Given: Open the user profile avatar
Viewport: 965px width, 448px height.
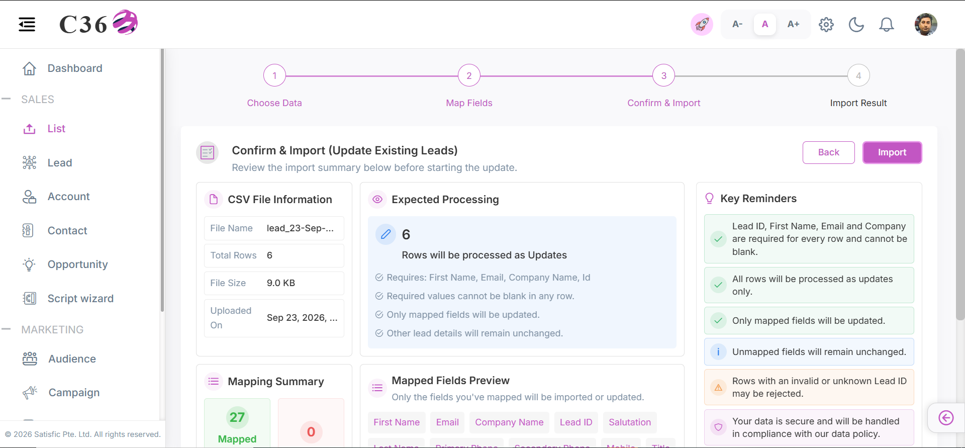Looking at the screenshot, I should pyautogui.click(x=926, y=24).
